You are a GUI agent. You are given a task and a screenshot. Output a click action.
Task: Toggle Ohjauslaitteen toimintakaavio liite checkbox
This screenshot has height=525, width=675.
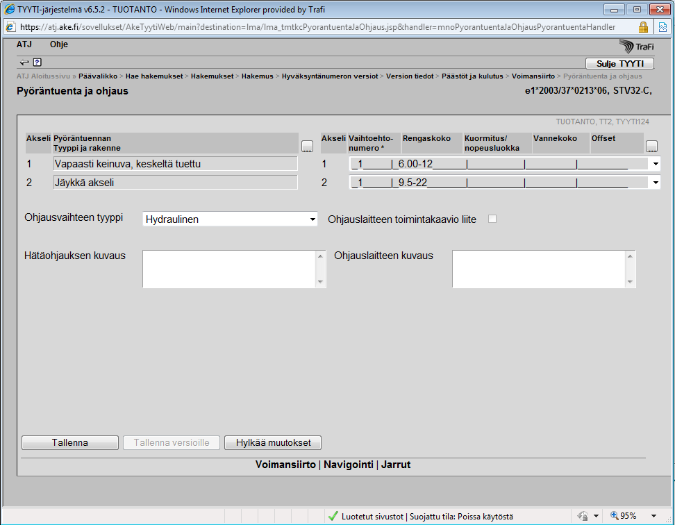pos(492,219)
